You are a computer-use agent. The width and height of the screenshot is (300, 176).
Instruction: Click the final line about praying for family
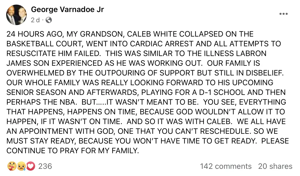[x=73, y=151]
